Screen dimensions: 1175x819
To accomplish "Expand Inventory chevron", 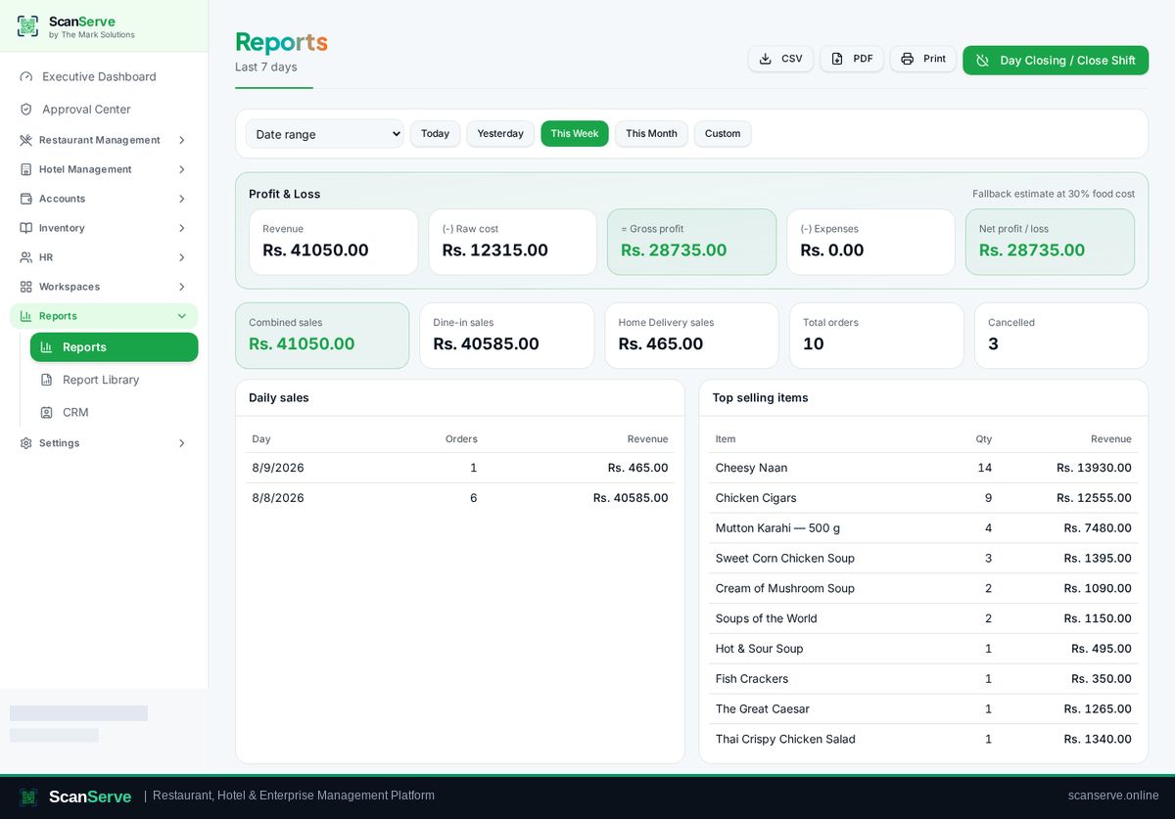I will tap(182, 228).
